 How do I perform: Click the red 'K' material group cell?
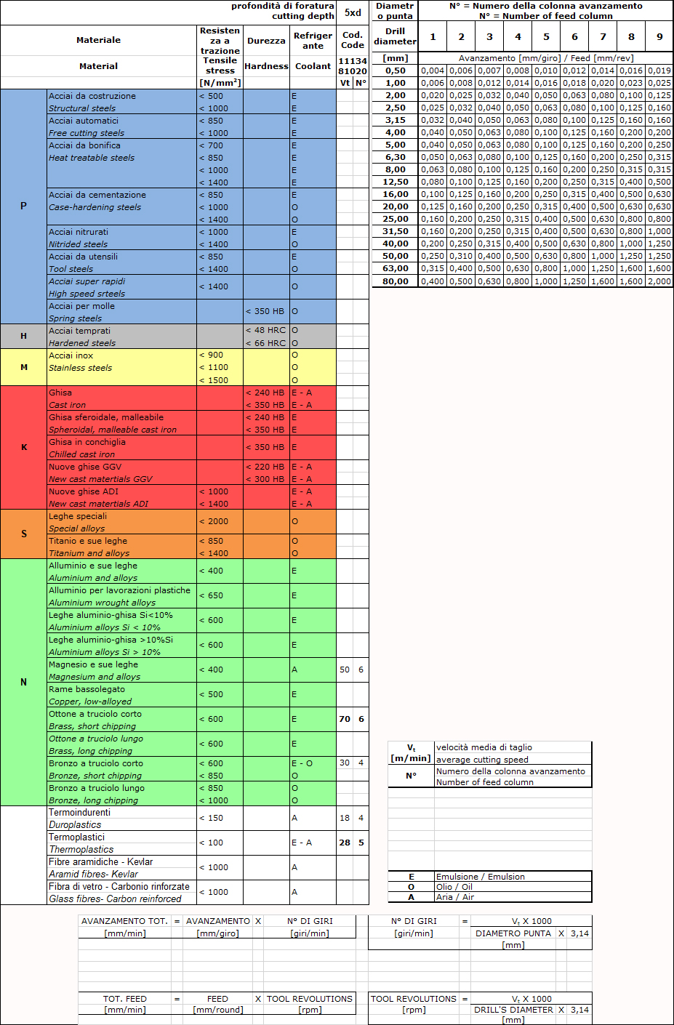[23, 447]
